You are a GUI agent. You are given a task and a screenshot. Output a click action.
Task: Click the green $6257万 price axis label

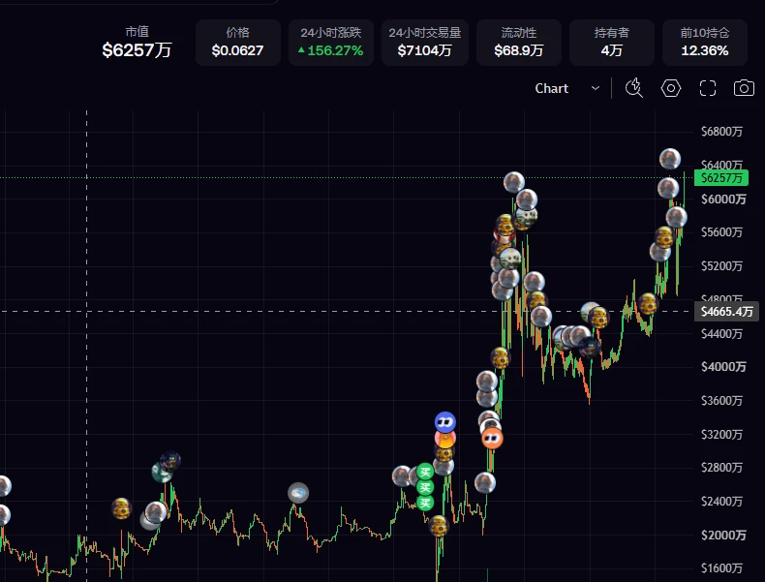[x=721, y=177]
